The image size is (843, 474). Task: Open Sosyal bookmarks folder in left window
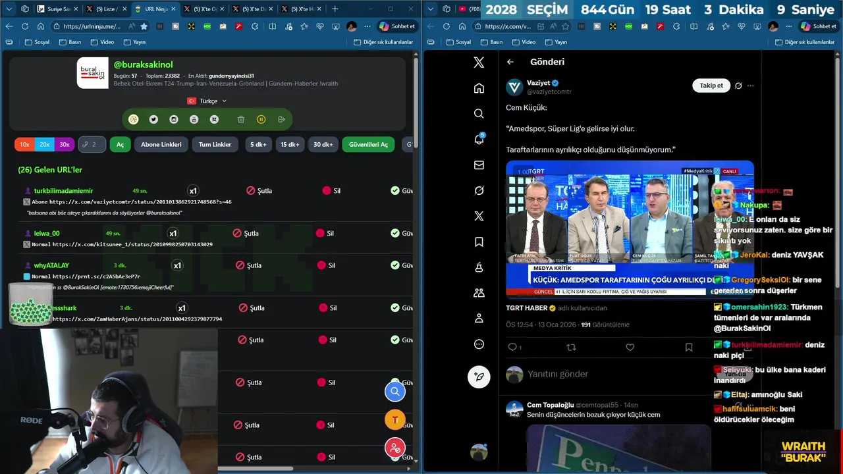click(x=37, y=41)
